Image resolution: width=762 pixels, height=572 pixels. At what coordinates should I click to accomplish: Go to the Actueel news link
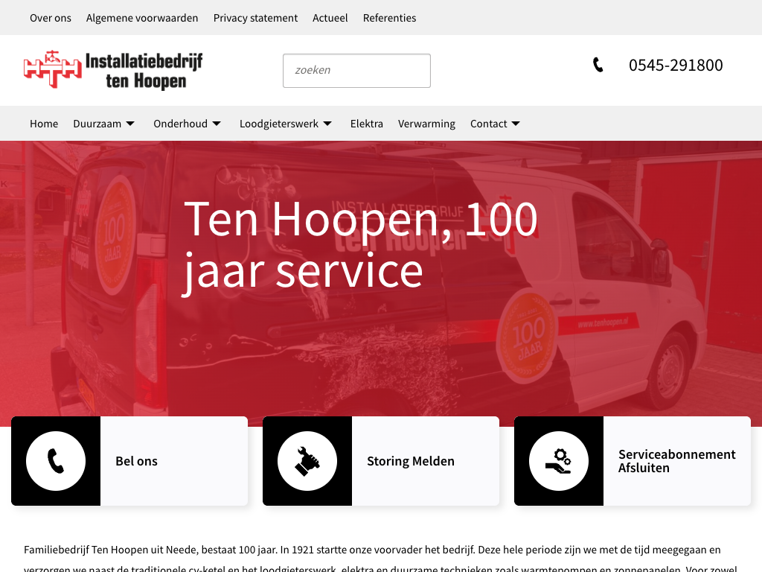(x=330, y=18)
